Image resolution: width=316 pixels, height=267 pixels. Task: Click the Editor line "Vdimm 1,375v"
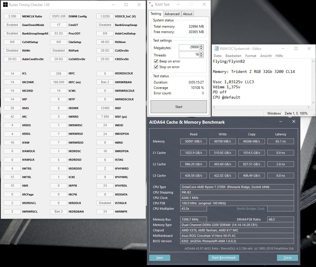coord(227,87)
